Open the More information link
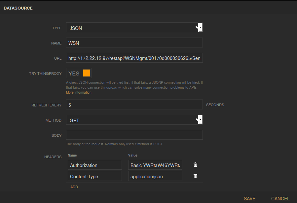This screenshot has width=297, height=203. click(x=79, y=93)
